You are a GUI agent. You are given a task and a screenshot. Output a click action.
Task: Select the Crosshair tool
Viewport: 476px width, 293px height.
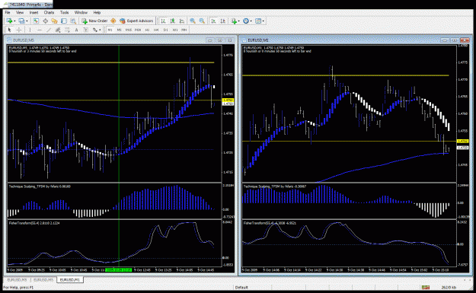19,30
